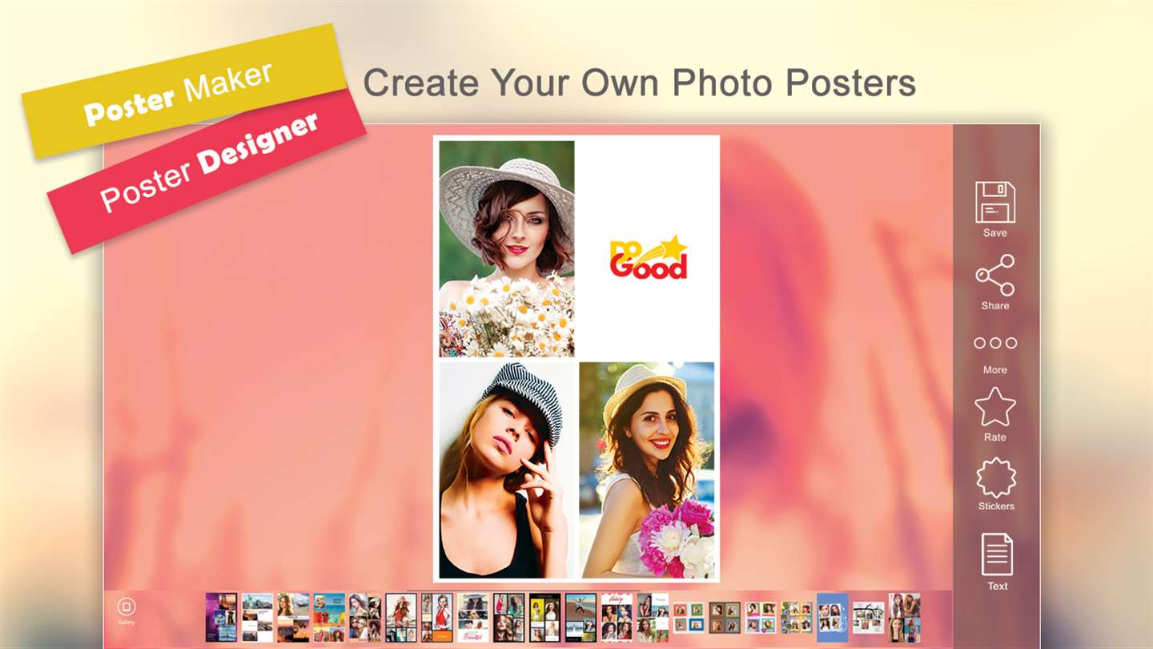Select the bottom-right pink flowers photo
The image size is (1153, 649).
click(x=647, y=470)
